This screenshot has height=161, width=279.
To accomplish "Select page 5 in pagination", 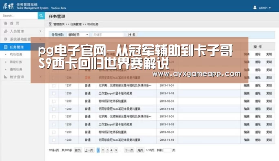I will 116,150.
